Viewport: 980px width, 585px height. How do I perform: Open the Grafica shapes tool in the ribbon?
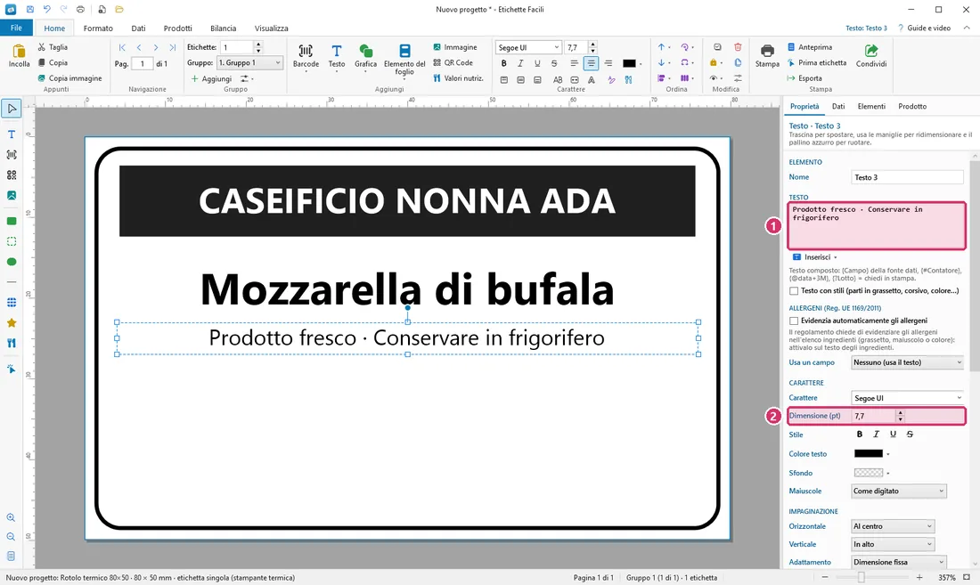click(x=365, y=58)
